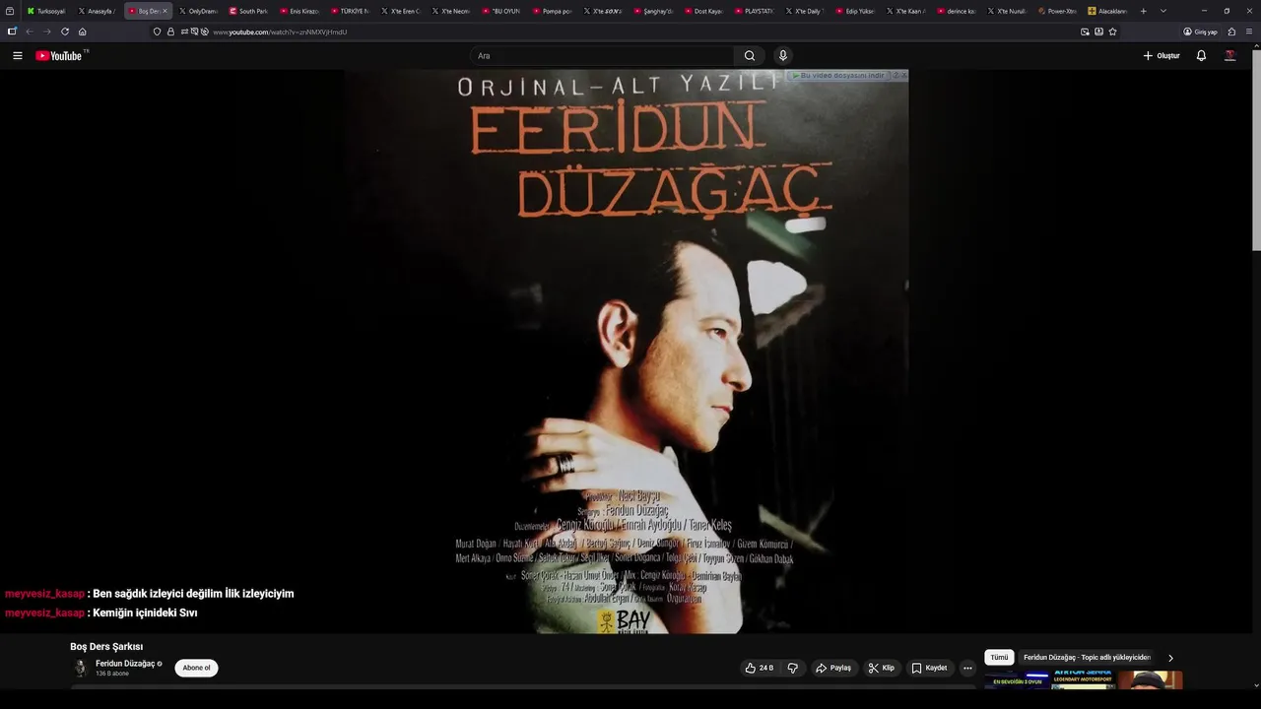Image resolution: width=1261 pixels, height=709 pixels.
Task: Click the magnifier search button
Action: point(750,56)
